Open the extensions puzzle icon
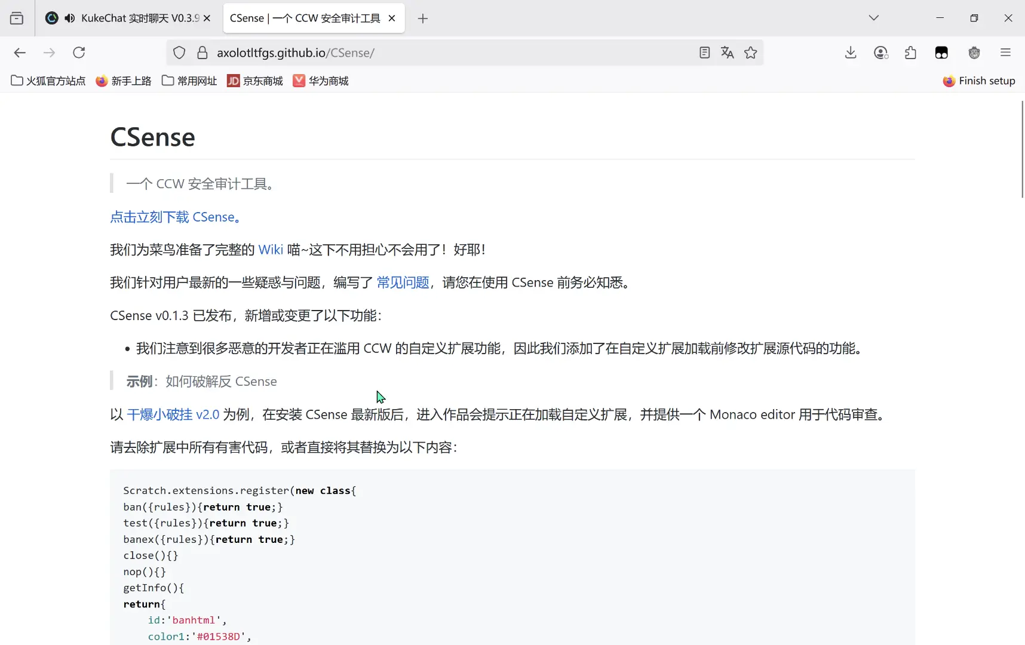 click(x=911, y=53)
